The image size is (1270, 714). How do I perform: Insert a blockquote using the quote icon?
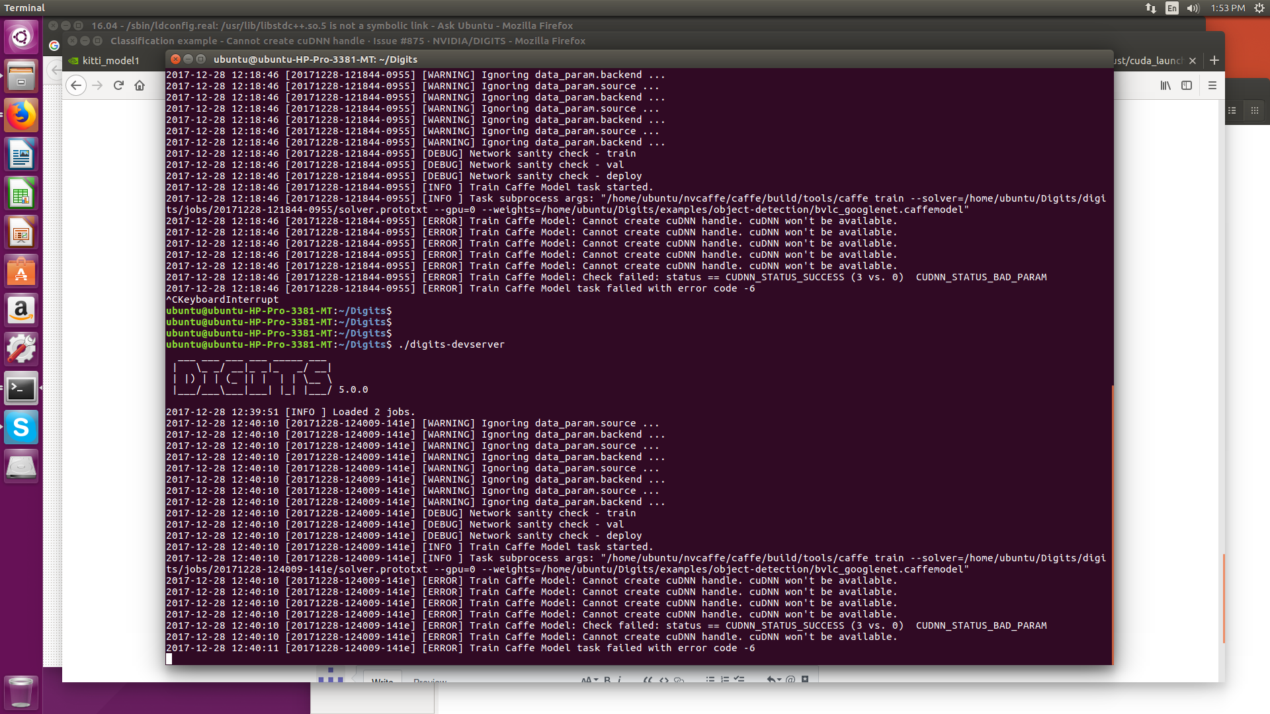(649, 680)
